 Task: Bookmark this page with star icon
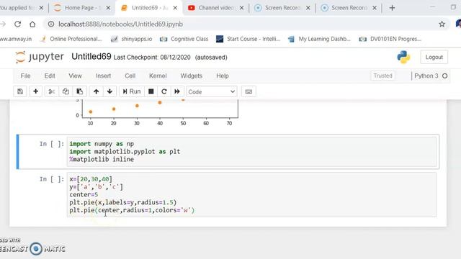click(442, 24)
